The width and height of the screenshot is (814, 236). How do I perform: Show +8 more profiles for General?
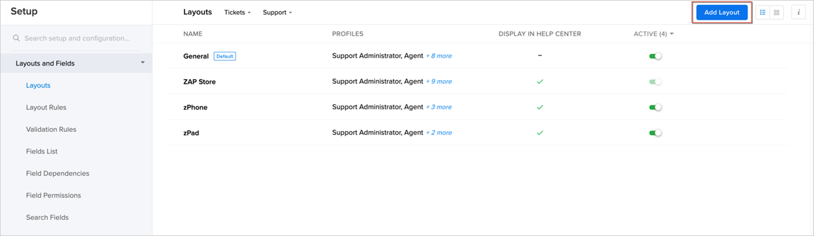pyautogui.click(x=439, y=56)
